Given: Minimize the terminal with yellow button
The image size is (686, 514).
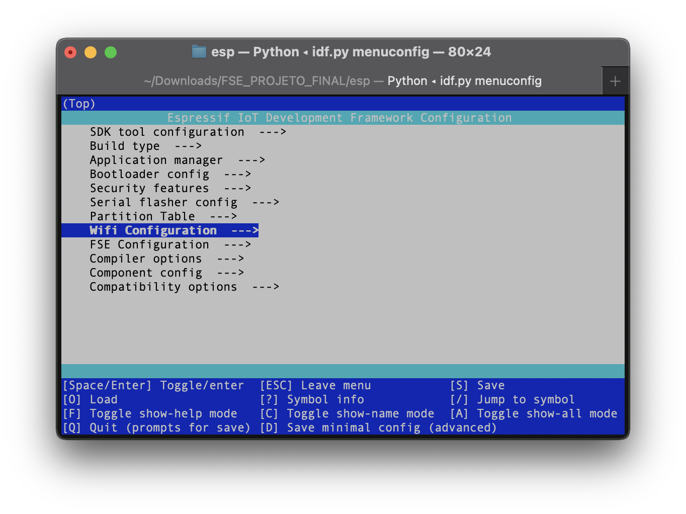Looking at the screenshot, I should (91, 52).
